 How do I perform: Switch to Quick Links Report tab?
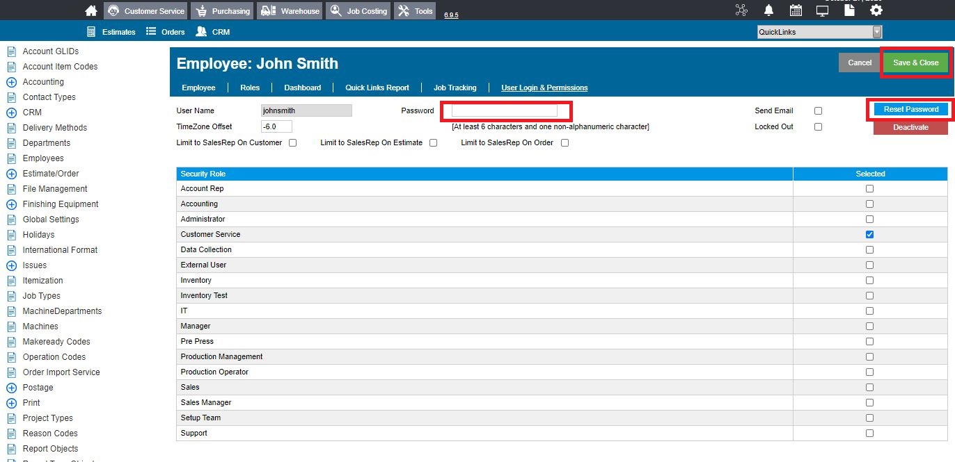[377, 88]
